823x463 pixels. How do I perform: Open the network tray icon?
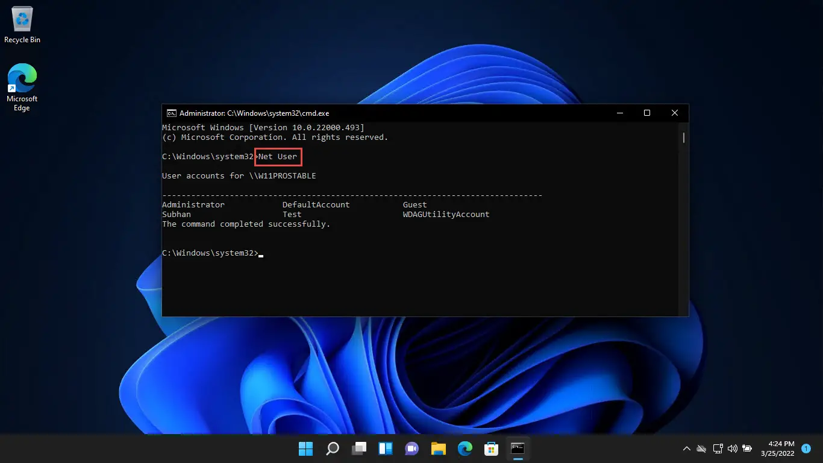point(718,449)
